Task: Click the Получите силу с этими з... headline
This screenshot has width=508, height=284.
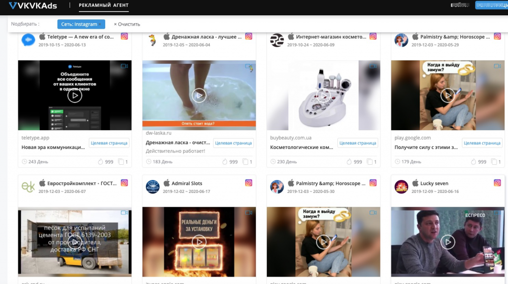Action: coord(426,147)
